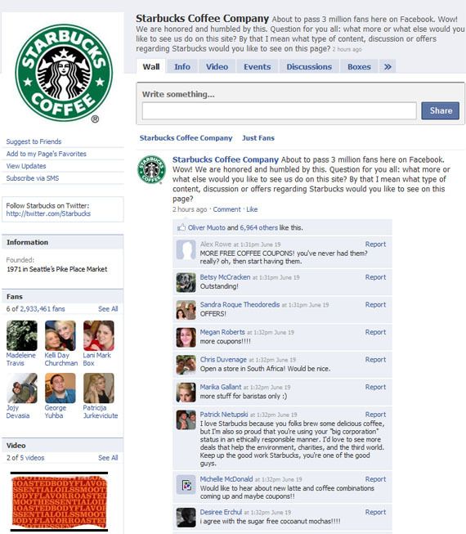
Task: Click Desiree Erchul's dark avatar
Action: (x=186, y=518)
